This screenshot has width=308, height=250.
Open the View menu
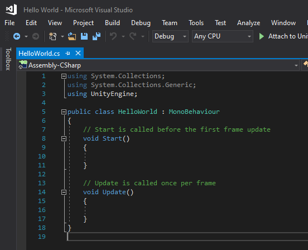point(55,23)
